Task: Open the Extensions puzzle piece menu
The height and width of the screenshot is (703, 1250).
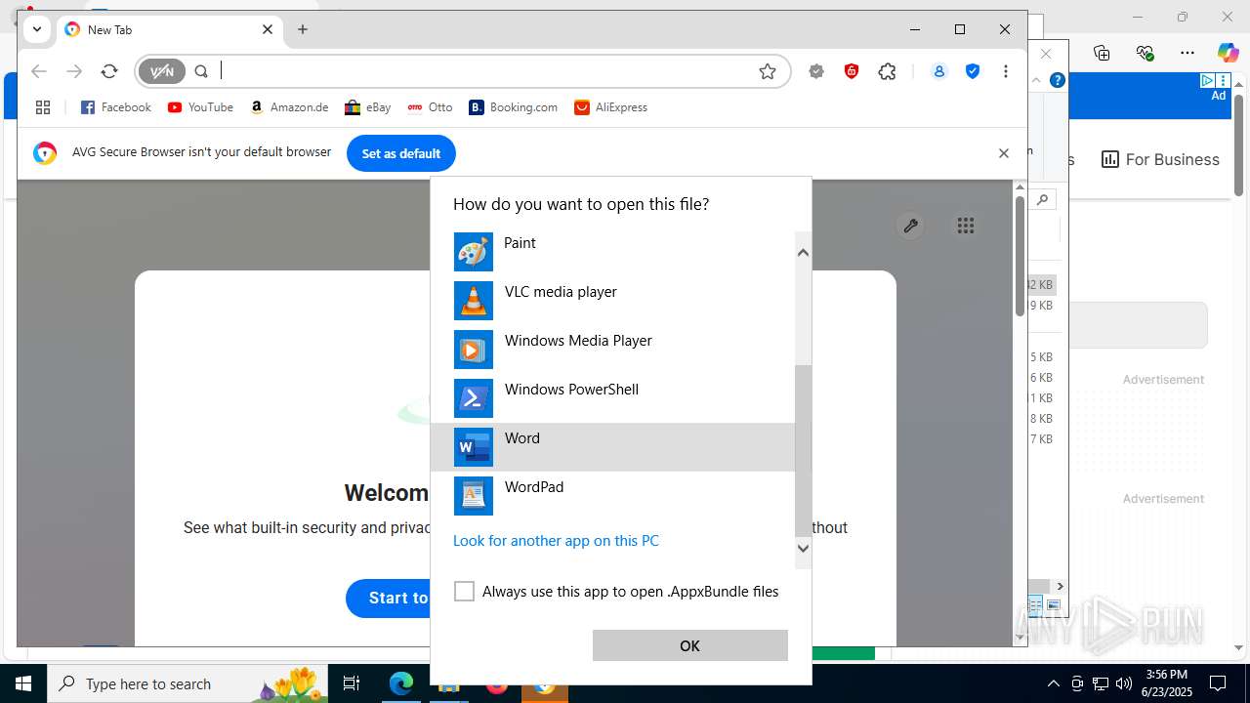Action: 887,71
